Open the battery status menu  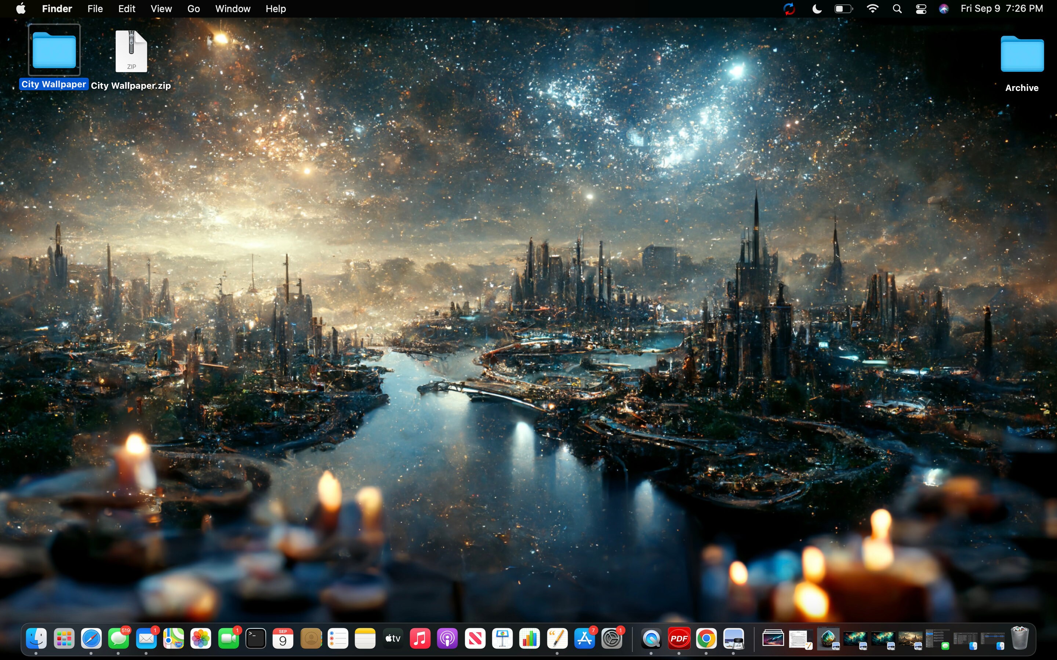pyautogui.click(x=843, y=8)
